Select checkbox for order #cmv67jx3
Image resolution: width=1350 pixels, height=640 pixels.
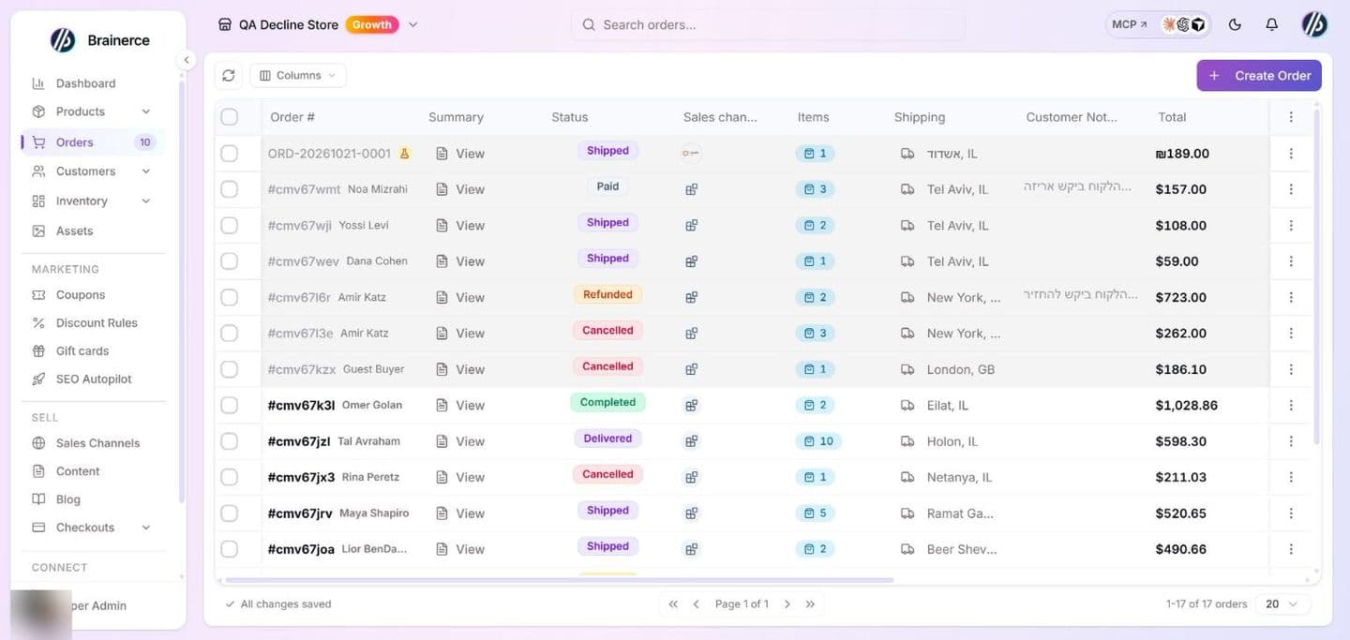pos(229,477)
